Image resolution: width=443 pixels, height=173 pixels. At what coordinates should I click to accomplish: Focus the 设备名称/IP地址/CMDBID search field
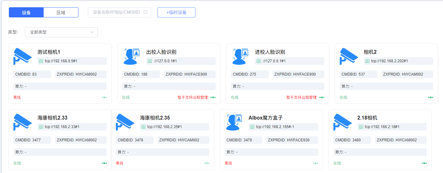tap(116, 12)
